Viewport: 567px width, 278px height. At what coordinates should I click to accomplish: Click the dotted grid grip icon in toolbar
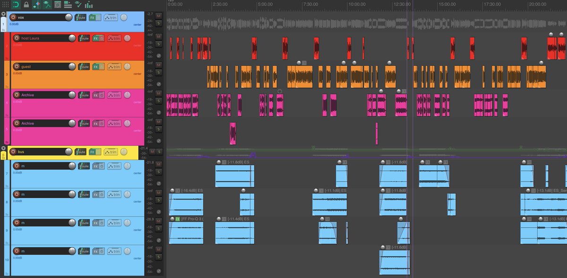(5, 5)
